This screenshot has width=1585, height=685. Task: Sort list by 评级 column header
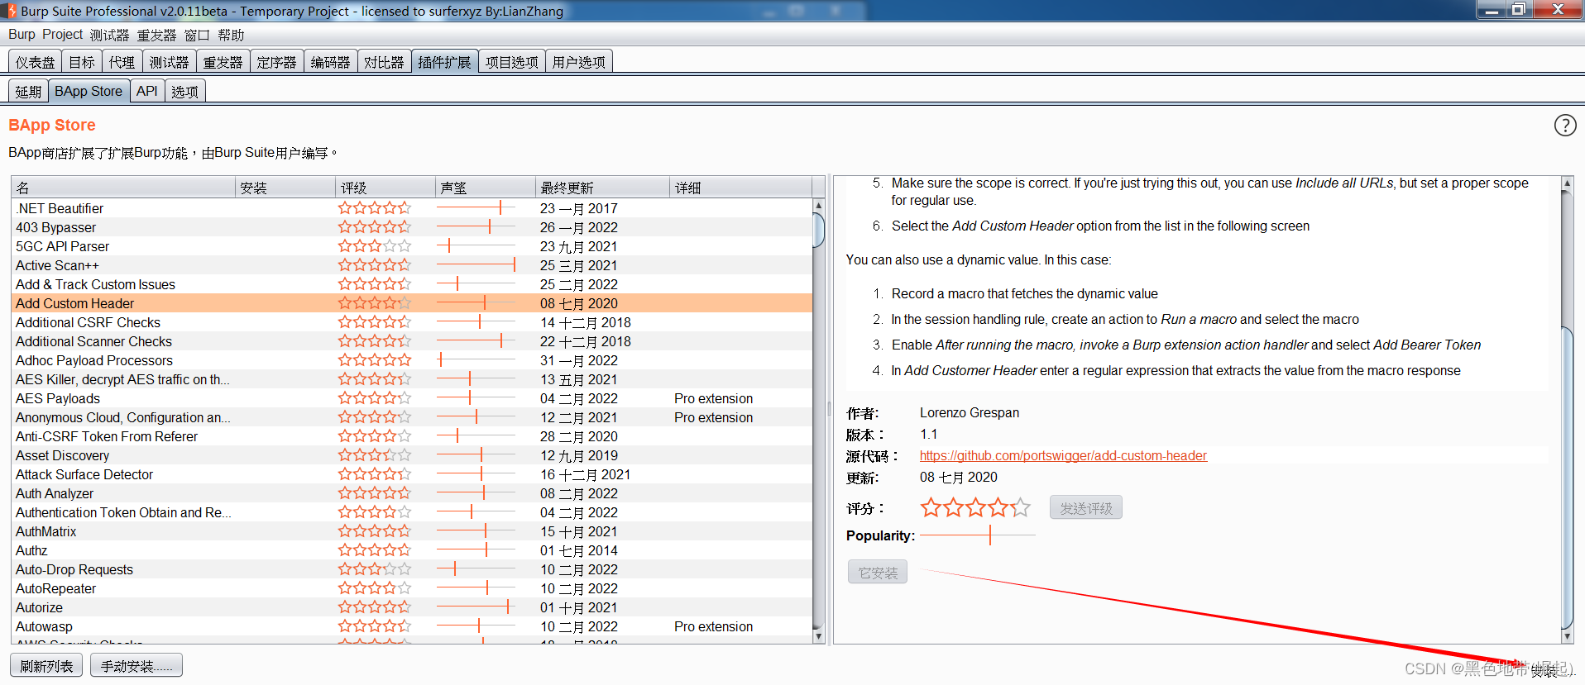tap(385, 188)
